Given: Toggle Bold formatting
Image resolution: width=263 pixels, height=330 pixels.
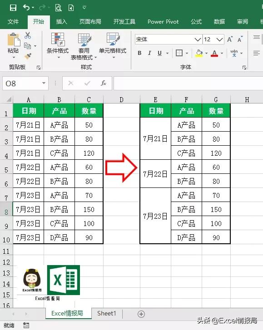Looking at the screenshot, I should click(139, 53).
